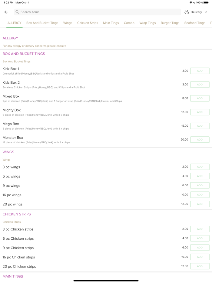Switch to the Wings tab
The image size is (212, 283).
(68, 23)
